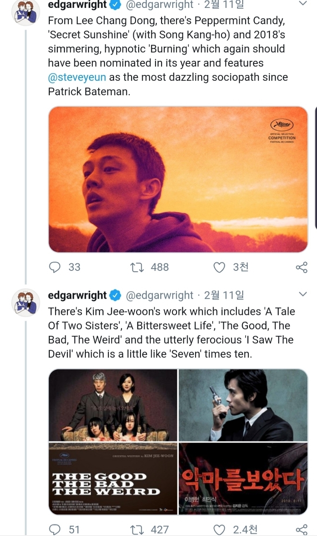Click the verified badge next to edgarwright

point(114,5)
